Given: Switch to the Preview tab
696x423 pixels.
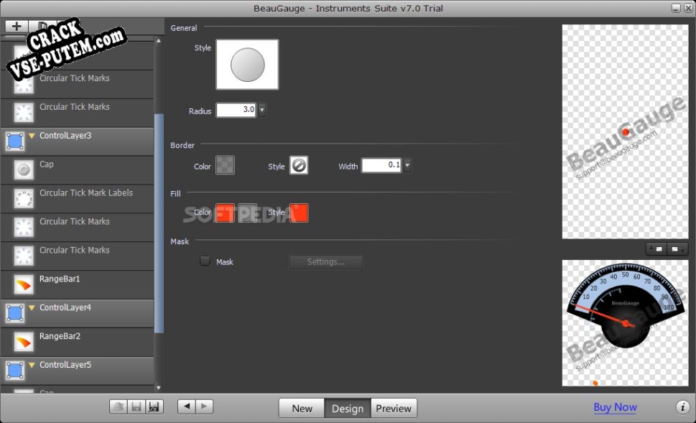Looking at the screenshot, I should (394, 409).
